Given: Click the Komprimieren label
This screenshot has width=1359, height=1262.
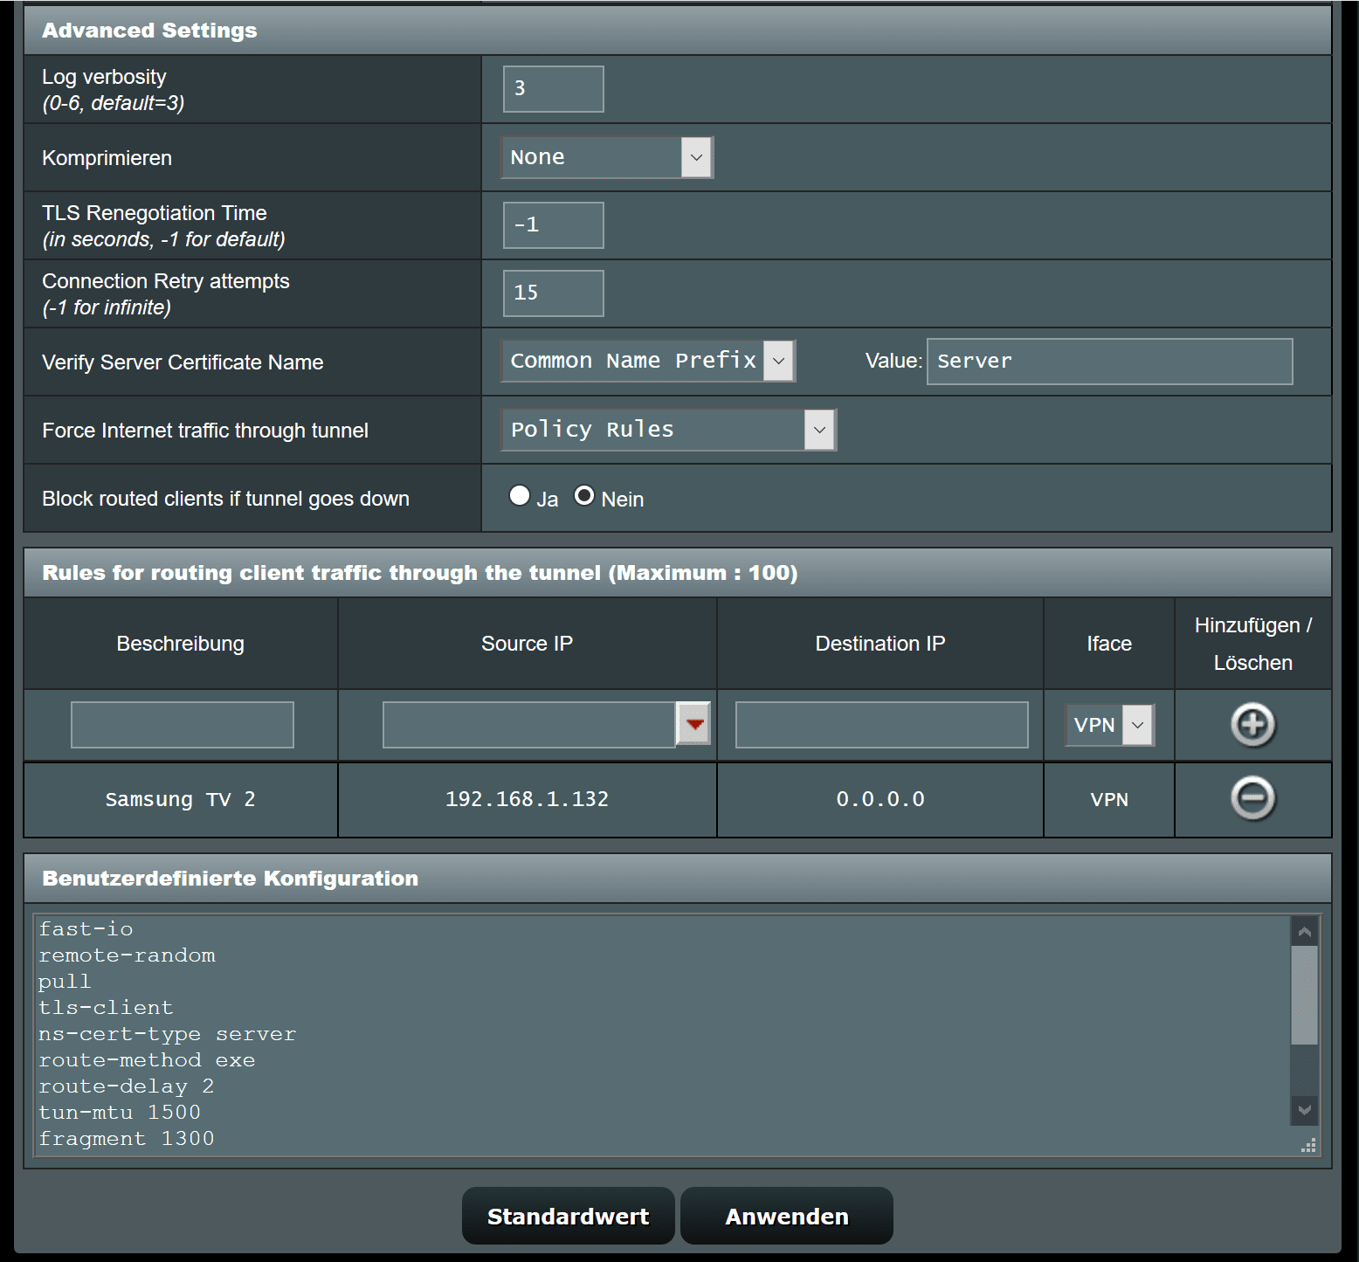Looking at the screenshot, I should point(107,158).
